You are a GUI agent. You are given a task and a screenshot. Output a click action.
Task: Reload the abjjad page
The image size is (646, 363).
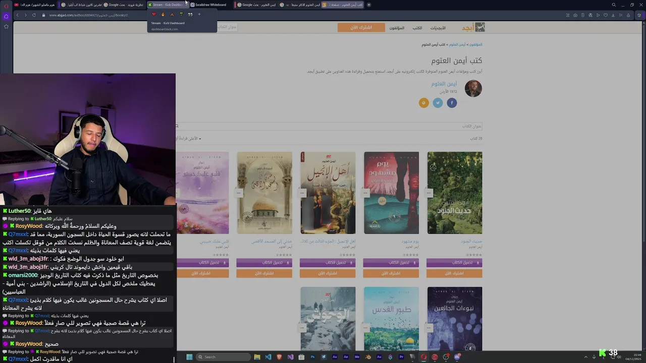coord(34,15)
